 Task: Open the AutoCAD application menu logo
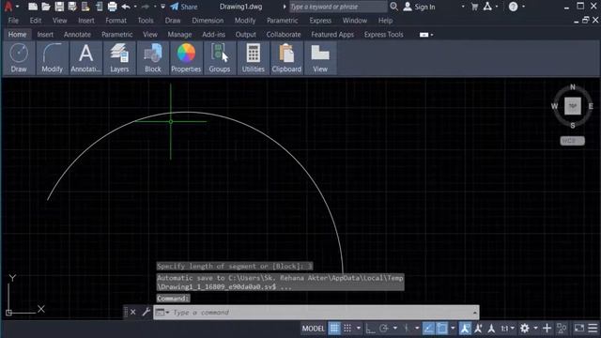[x=8, y=7]
